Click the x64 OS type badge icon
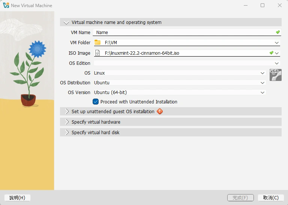288x205 pixels. 275,75
